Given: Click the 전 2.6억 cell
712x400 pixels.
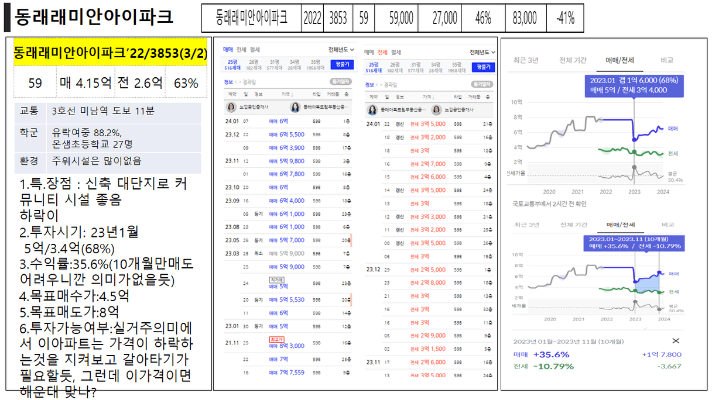Looking at the screenshot, I should [140, 82].
